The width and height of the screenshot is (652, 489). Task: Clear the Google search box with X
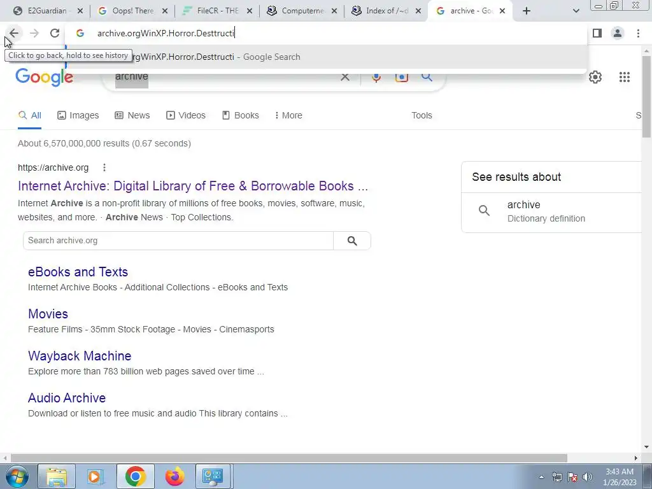(x=344, y=77)
